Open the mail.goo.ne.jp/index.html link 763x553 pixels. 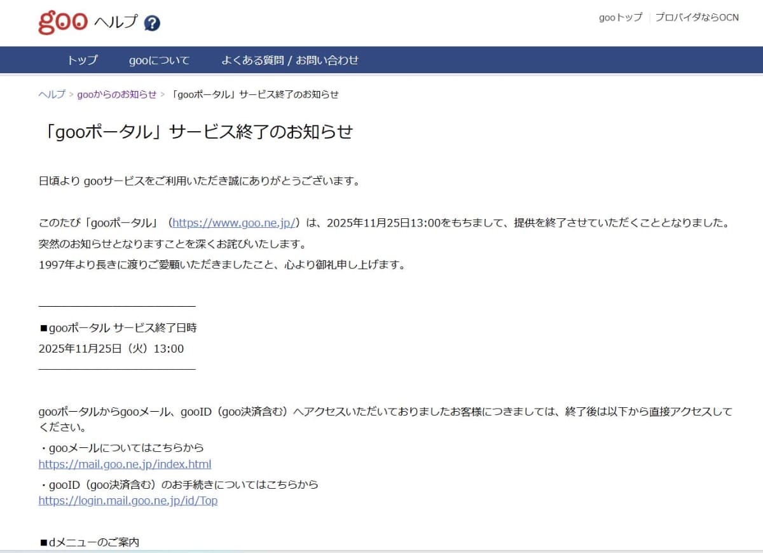pyautogui.click(x=125, y=464)
